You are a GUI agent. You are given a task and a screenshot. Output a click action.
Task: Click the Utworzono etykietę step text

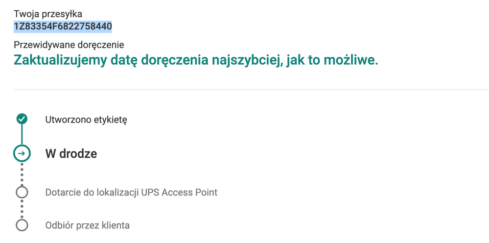(86, 120)
